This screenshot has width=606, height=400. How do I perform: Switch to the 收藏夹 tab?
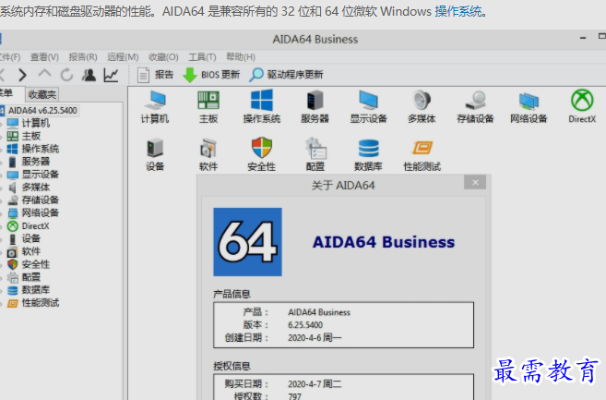tap(42, 94)
